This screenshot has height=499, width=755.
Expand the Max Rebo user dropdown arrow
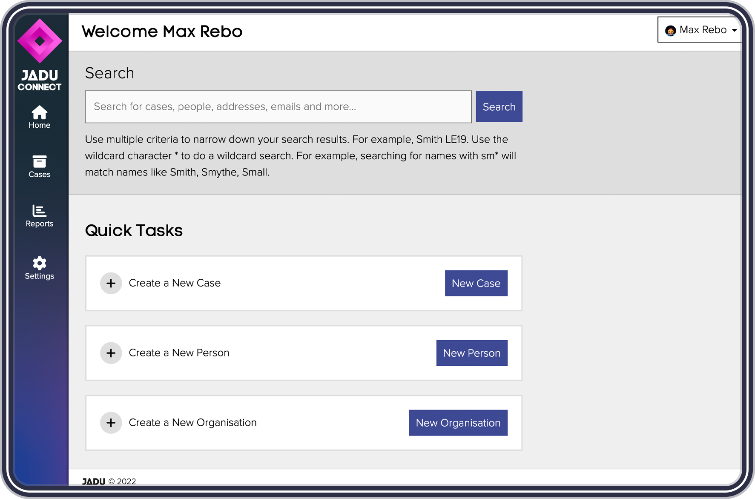(x=735, y=30)
